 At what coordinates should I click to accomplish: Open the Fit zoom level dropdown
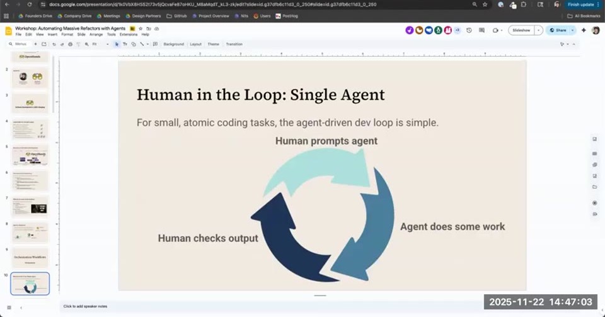pyautogui.click(x=100, y=44)
